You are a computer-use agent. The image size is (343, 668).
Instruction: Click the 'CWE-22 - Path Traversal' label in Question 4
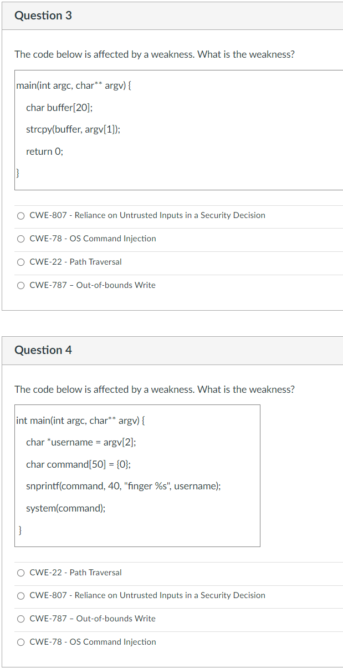pyautogui.click(x=75, y=572)
